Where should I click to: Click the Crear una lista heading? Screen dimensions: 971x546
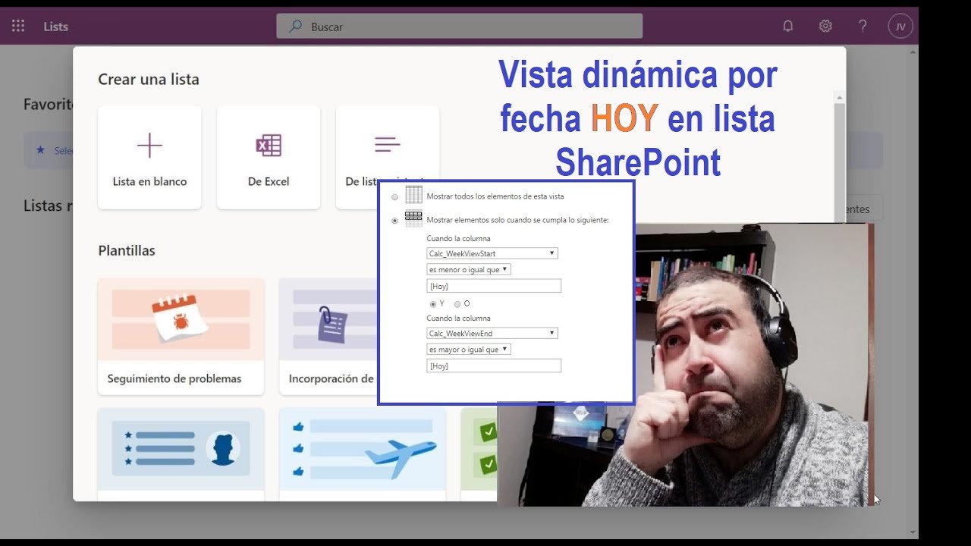pos(149,79)
